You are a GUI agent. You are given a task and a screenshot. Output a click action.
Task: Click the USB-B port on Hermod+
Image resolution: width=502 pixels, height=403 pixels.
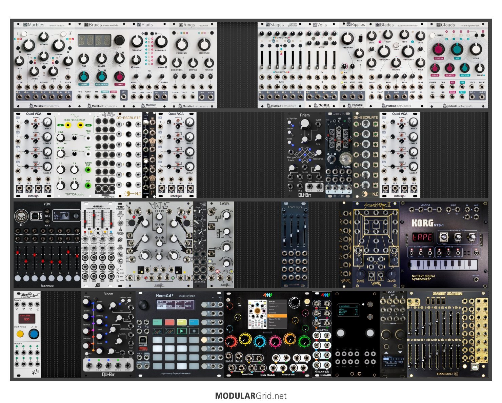[143, 340]
